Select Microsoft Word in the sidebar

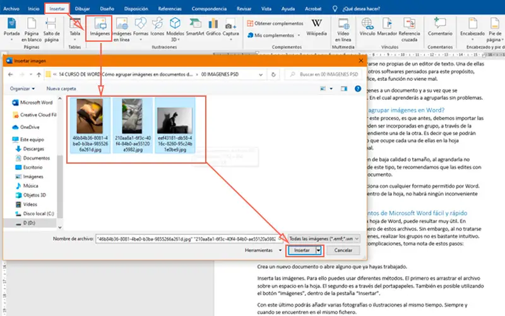[x=32, y=102]
